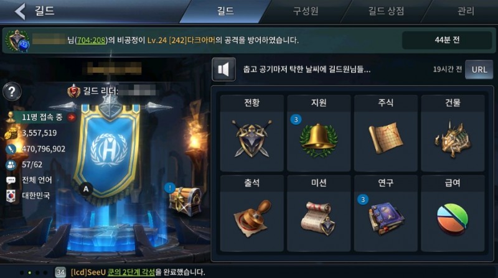Tap the 출석 attendance stamp icon
The height and width of the screenshot is (278, 498).
click(x=252, y=218)
